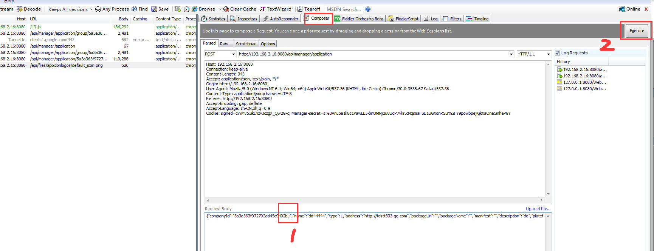The height and width of the screenshot is (251, 654).
Task: Click the Clear Cache toolbar button
Action: coord(240,9)
